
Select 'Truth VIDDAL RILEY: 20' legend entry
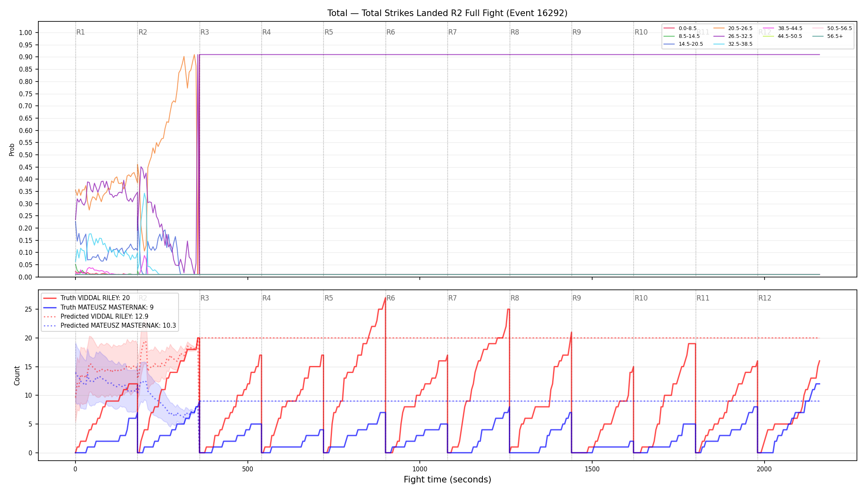click(87, 298)
